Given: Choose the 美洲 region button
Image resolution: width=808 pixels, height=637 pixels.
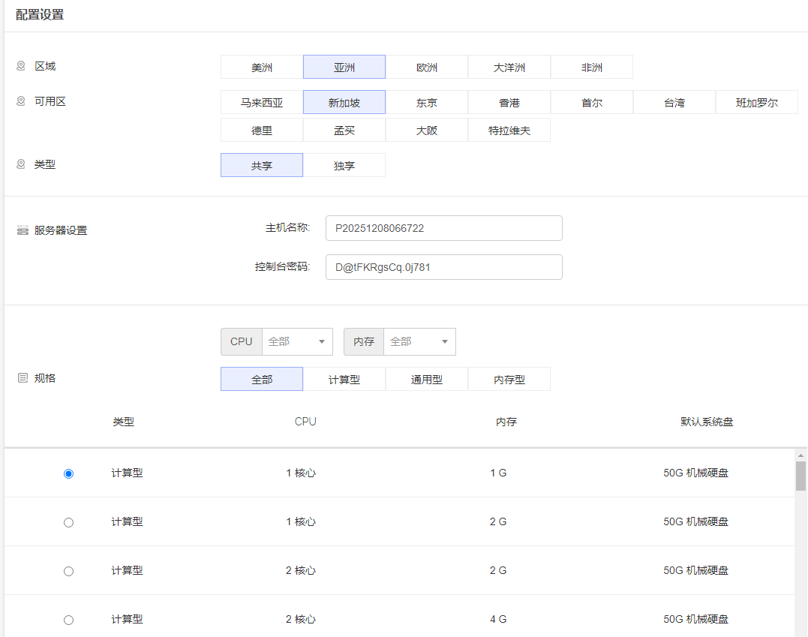Looking at the screenshot, I should [x=262, y=68].
